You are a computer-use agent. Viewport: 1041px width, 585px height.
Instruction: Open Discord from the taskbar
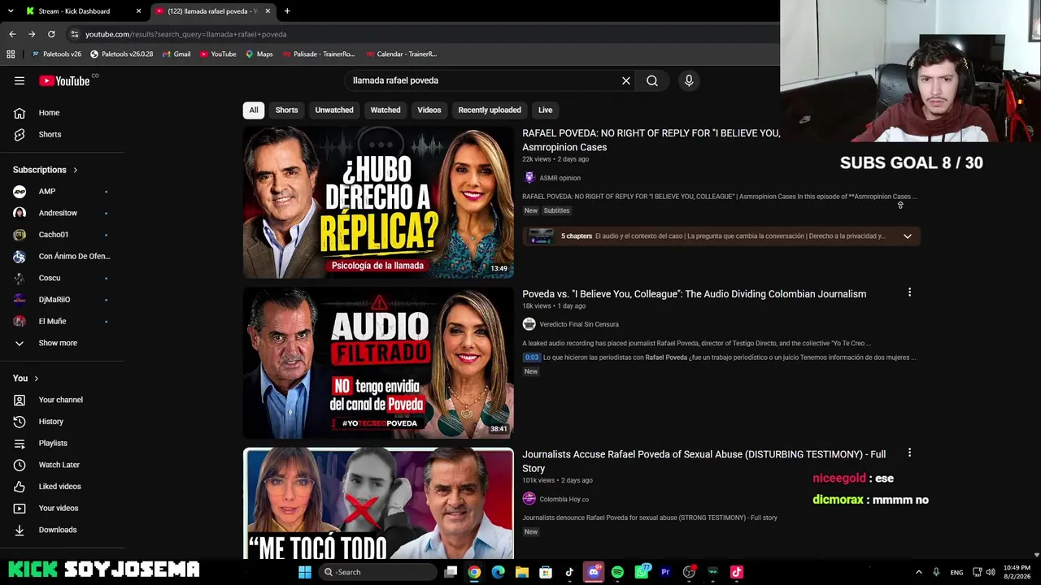click(594, 572)
